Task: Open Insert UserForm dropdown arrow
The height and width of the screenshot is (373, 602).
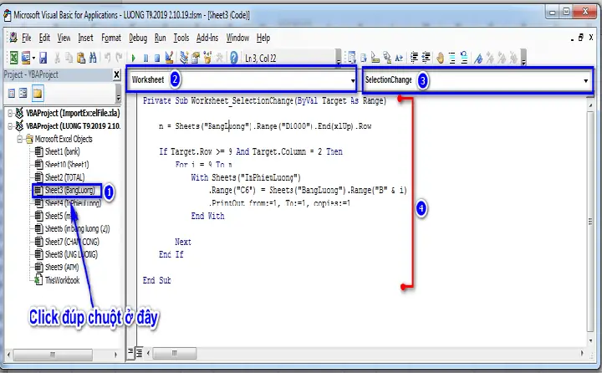Action: tap(33, 59)
